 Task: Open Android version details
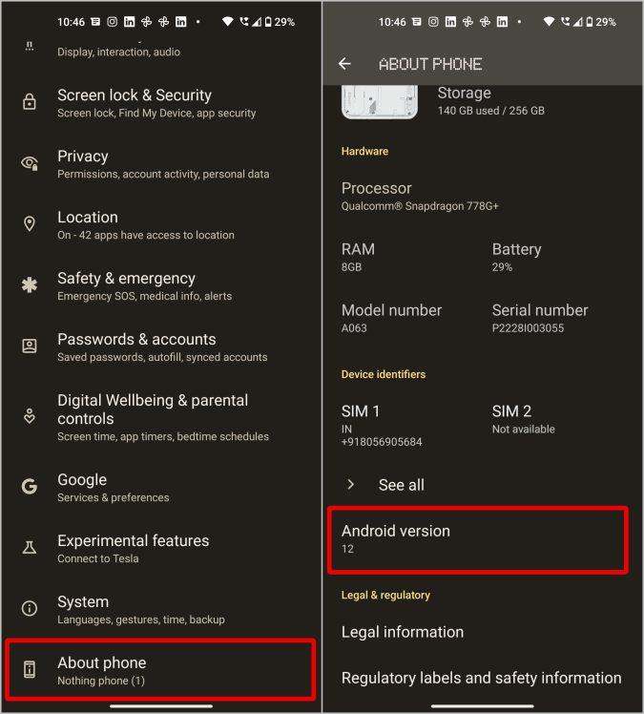tap(478, 539)
